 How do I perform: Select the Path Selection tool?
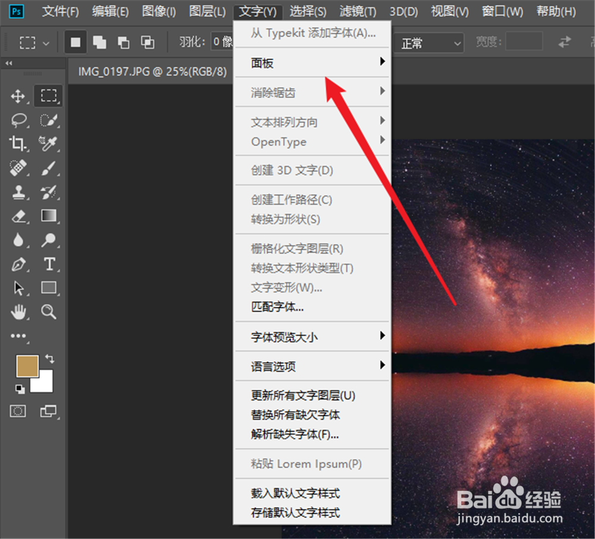coord(18,288)
